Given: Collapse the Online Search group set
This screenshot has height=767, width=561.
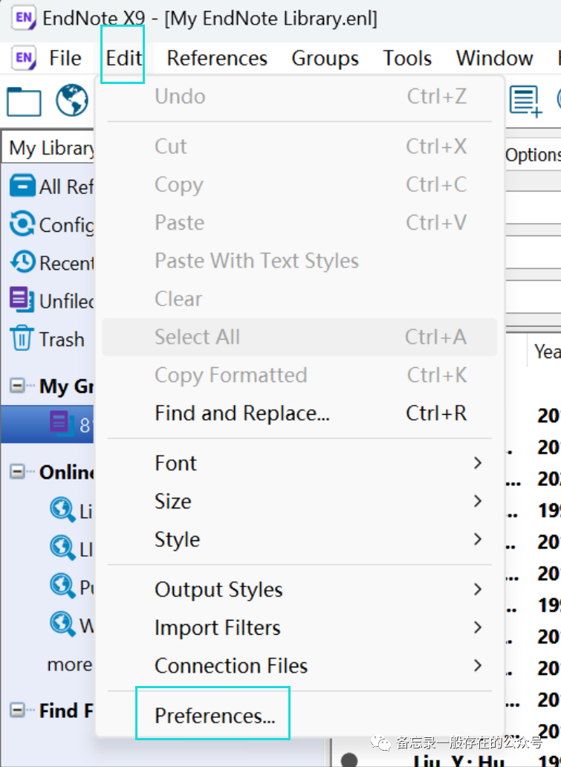Looking at the screenshot, I should pyautogui.click(x=17, y=471).
